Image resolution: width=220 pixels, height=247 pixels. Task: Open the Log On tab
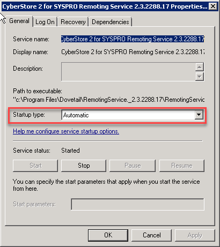tap(45, 22)
